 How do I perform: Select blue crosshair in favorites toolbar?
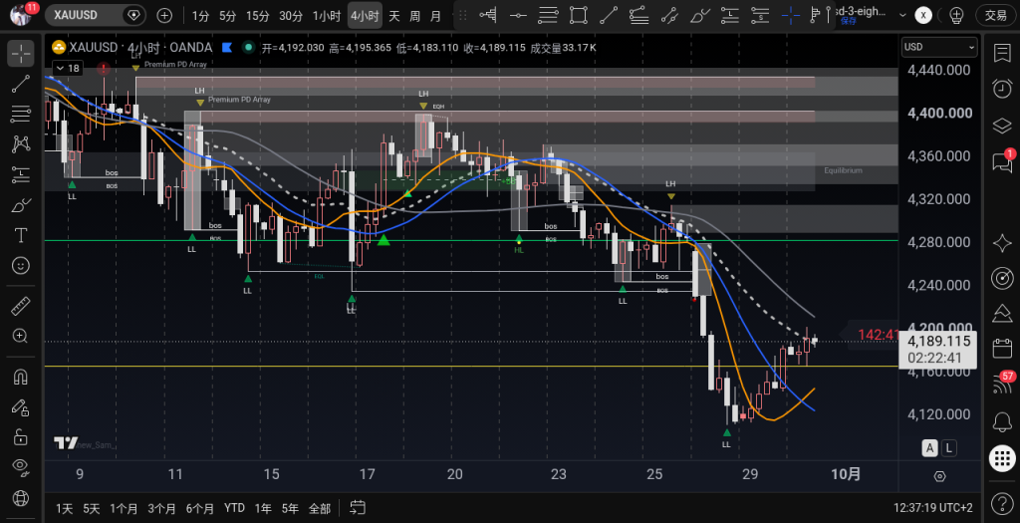coord(790,16)
